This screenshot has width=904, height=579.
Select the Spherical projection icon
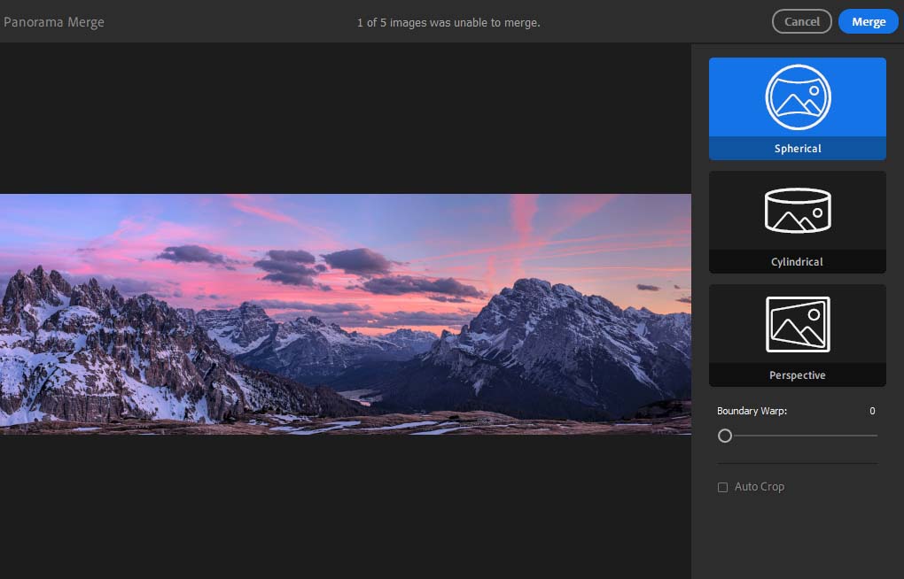798,97
